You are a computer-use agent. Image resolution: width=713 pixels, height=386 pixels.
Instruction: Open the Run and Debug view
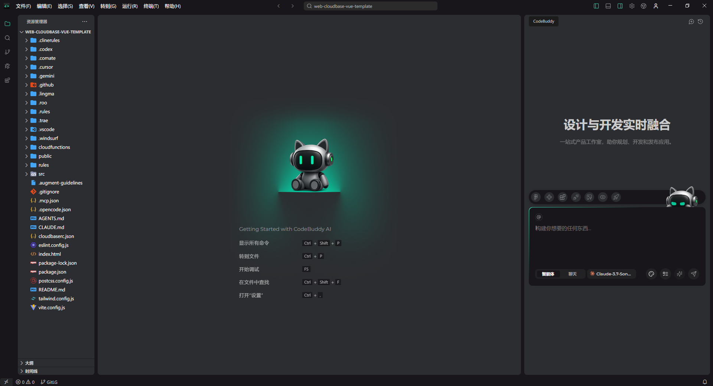[7, 66]
